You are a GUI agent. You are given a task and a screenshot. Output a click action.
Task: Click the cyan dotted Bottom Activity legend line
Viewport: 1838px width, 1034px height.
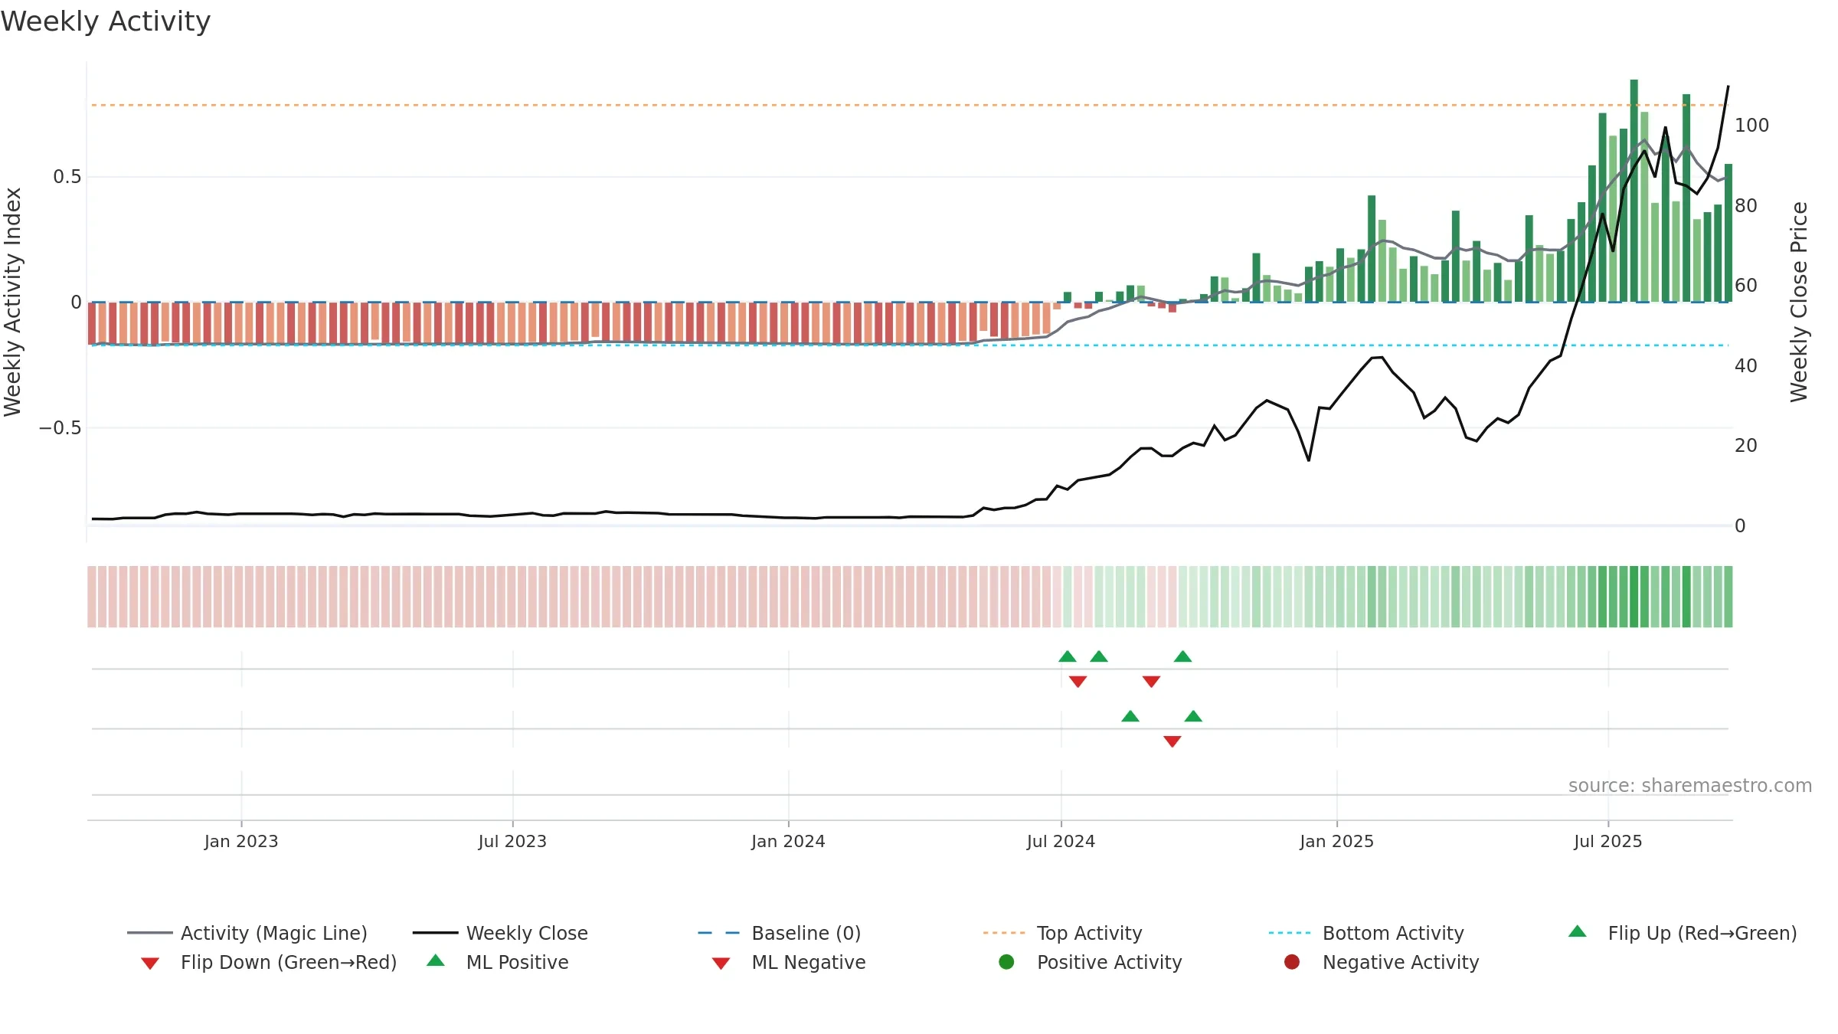click(x=1290, y=933)
